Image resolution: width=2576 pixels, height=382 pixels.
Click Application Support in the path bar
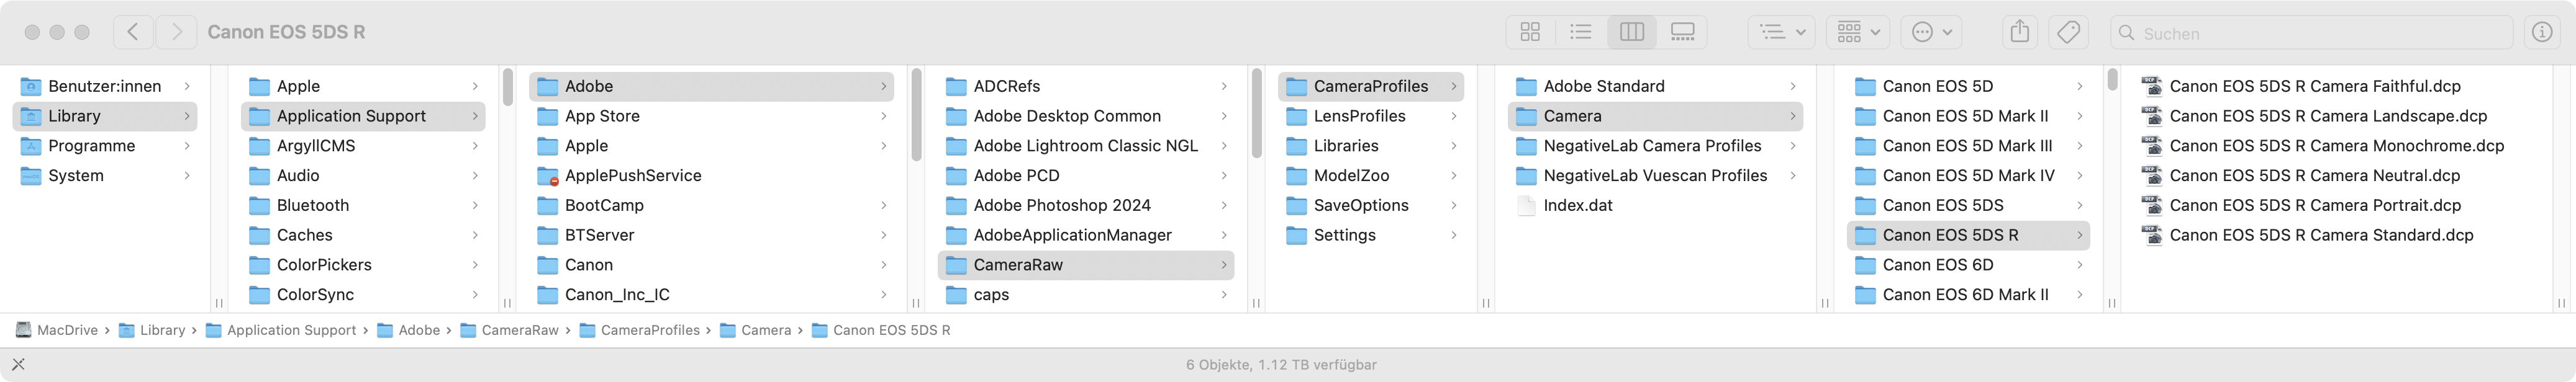(281, 330)
